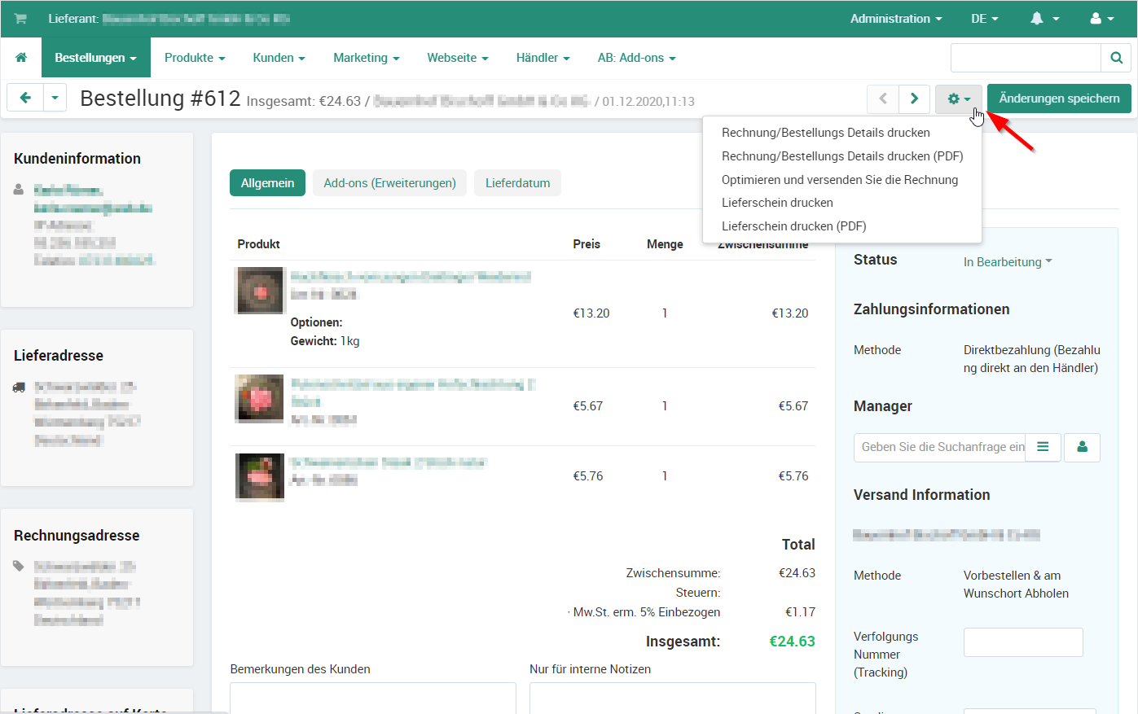Open the Administration dropdown
1138x714 pixels.
tap(896, 19)
